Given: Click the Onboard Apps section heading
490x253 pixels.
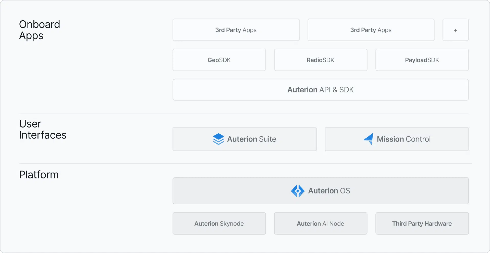Looking at the screenshot, I should click(x=40, y=30).
